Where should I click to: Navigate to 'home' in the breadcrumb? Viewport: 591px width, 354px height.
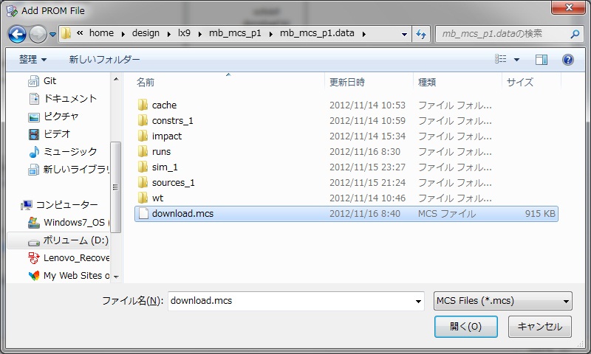(101, 33)
